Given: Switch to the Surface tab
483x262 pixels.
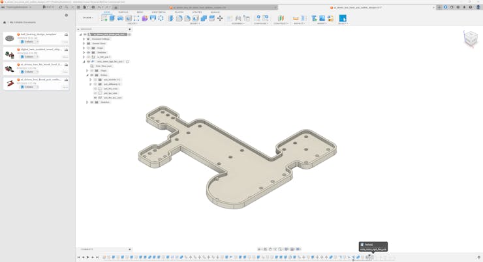Looking at the screenshot, I should coord(123,12).
